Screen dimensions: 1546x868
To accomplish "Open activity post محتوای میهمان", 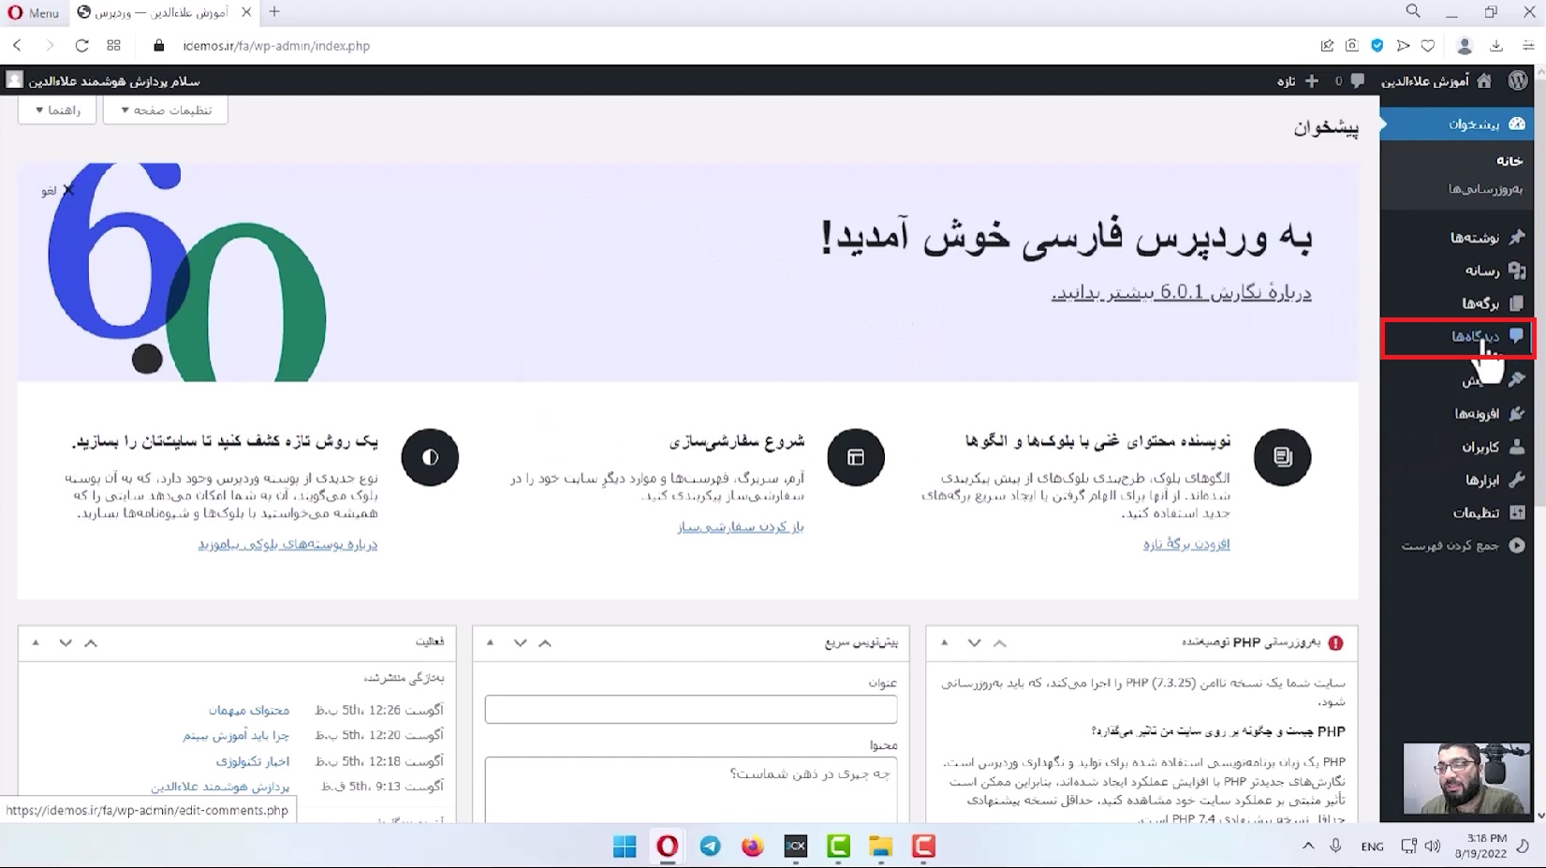I will (249, 711).
